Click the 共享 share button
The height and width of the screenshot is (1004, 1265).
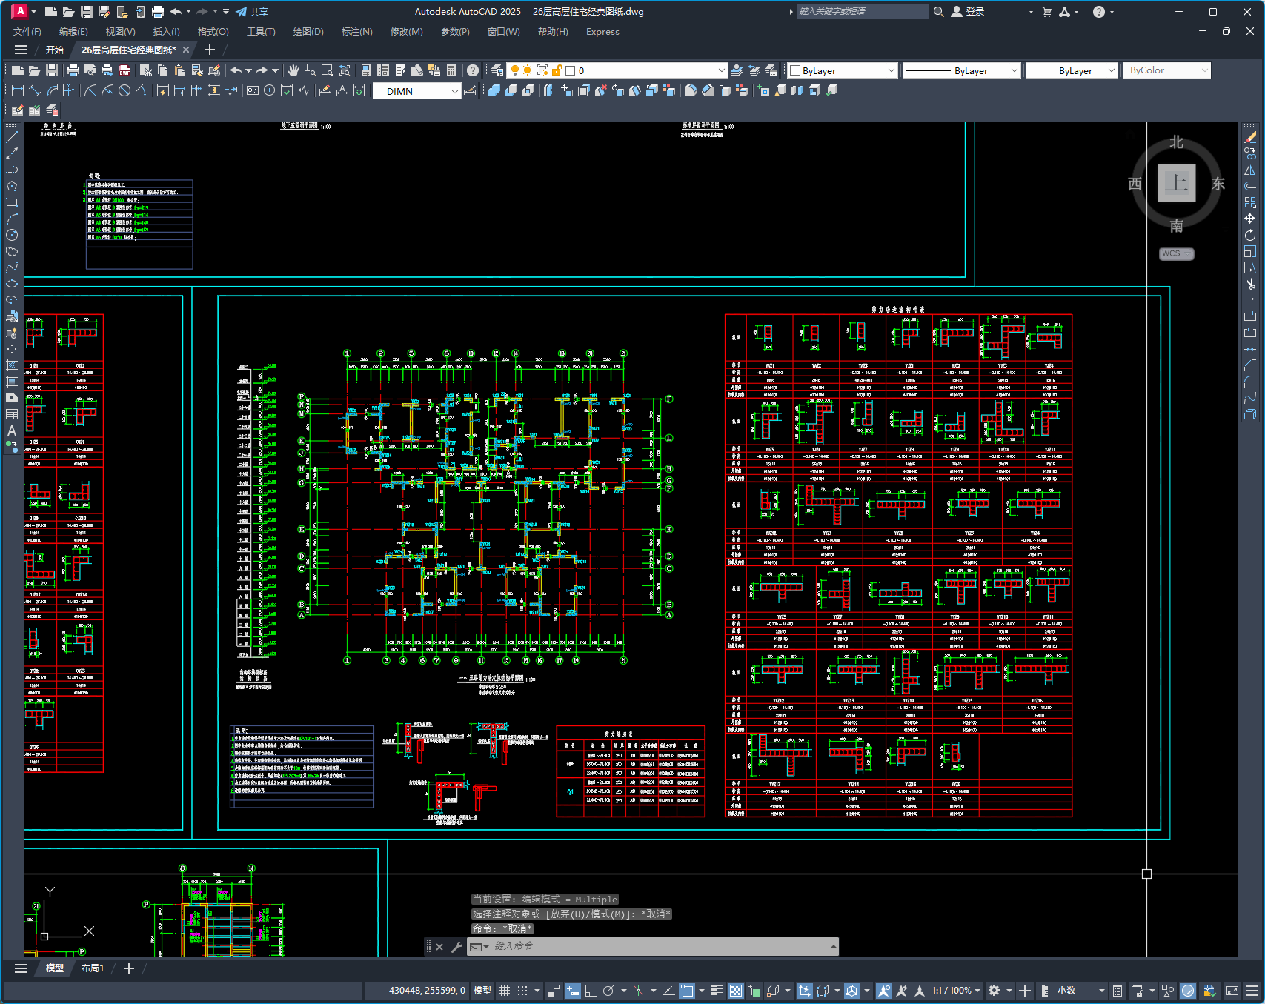[x=252, y=12]
